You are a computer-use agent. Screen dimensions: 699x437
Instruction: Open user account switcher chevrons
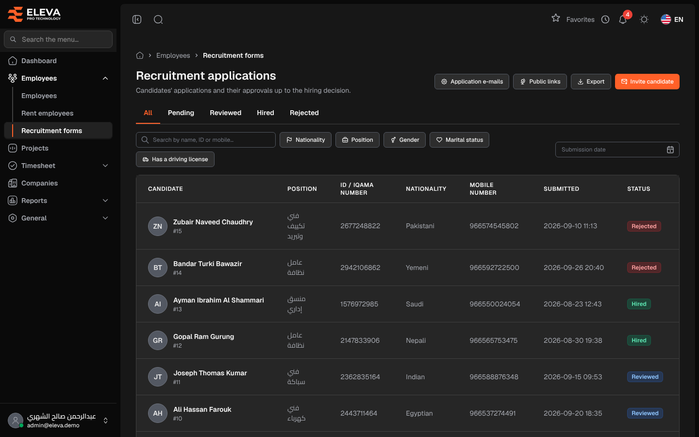coord(105,420)
